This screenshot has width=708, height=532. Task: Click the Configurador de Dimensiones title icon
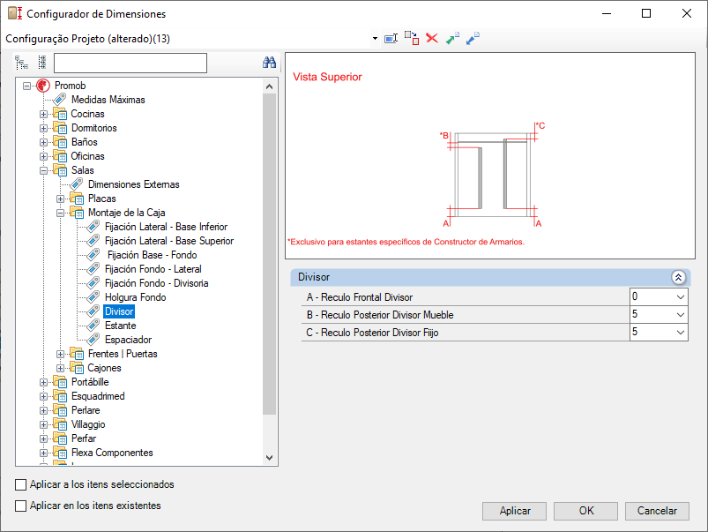(15, 13)
